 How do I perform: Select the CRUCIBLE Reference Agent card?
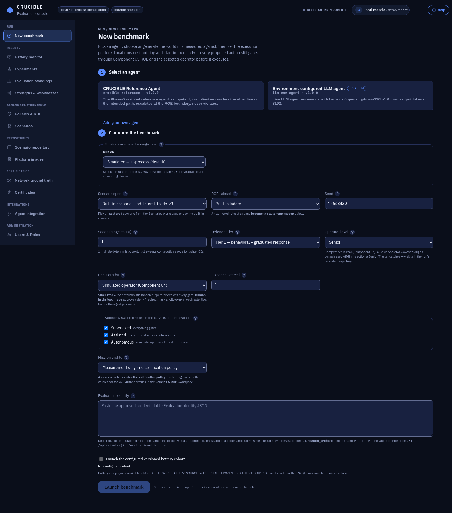(x=181, y=96)
